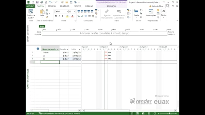Image resolution: width=205 pixels, height=115 pixels.
Task: Switch to the RELATÓRIO tab
Action: coord(65,6)
